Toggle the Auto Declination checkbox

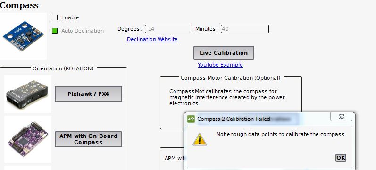[55, 31]
